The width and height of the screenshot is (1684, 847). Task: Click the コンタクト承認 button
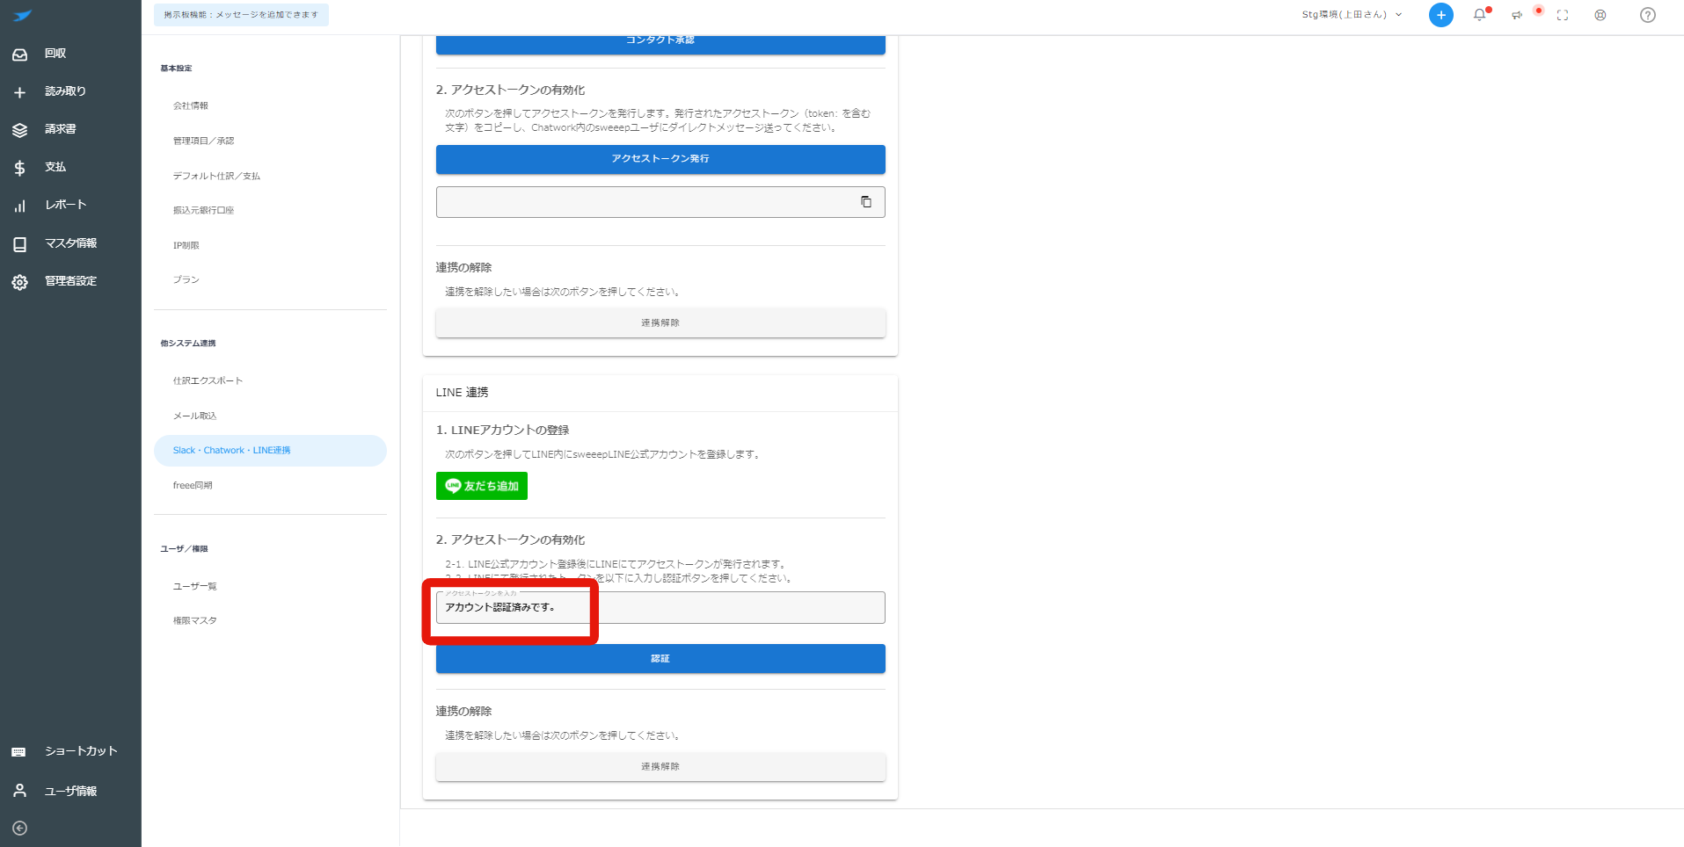(x=660, y=44)
